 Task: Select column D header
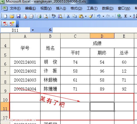(102, 36)
